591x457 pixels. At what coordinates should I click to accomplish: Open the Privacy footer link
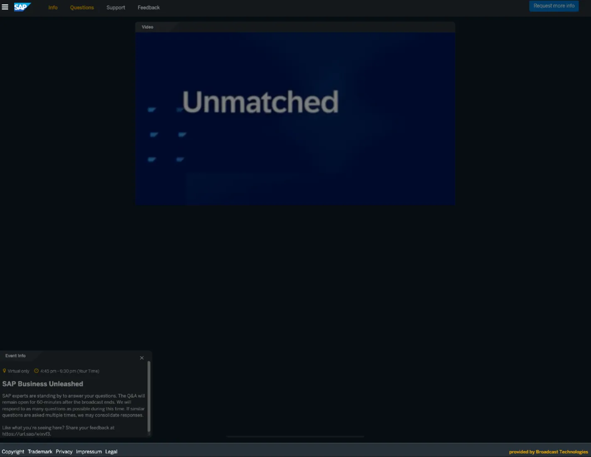click(64, 452)
